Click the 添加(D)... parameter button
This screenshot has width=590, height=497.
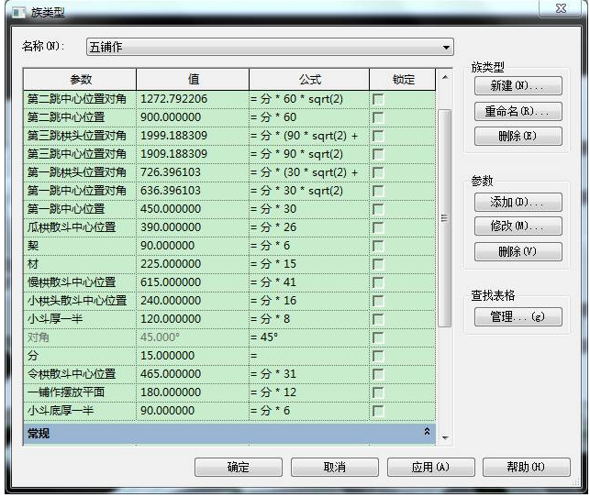518,203
